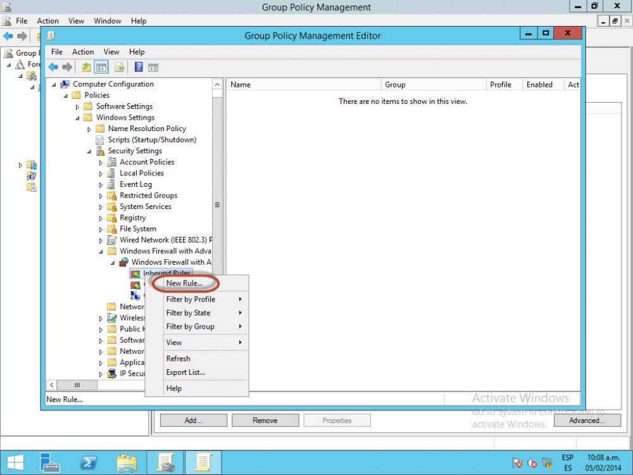
Task: Click the tree pane's horizontal scrollbar thumb
Action: 77,385
